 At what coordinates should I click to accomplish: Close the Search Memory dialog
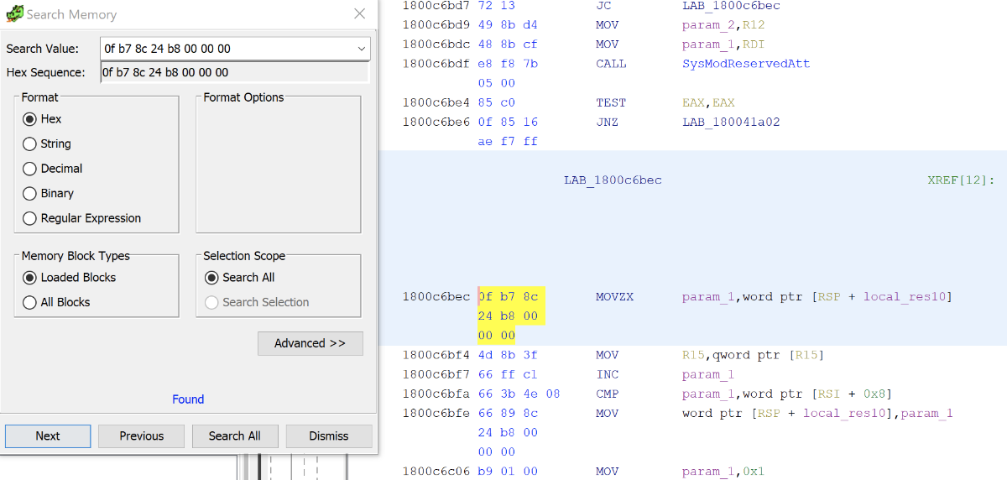(359, 14)
